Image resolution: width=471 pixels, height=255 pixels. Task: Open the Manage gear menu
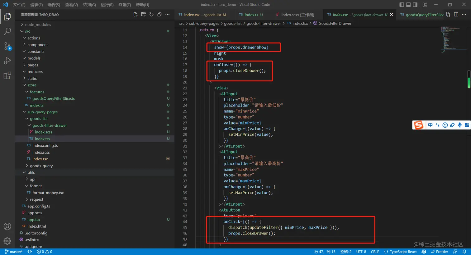[7, 241]
